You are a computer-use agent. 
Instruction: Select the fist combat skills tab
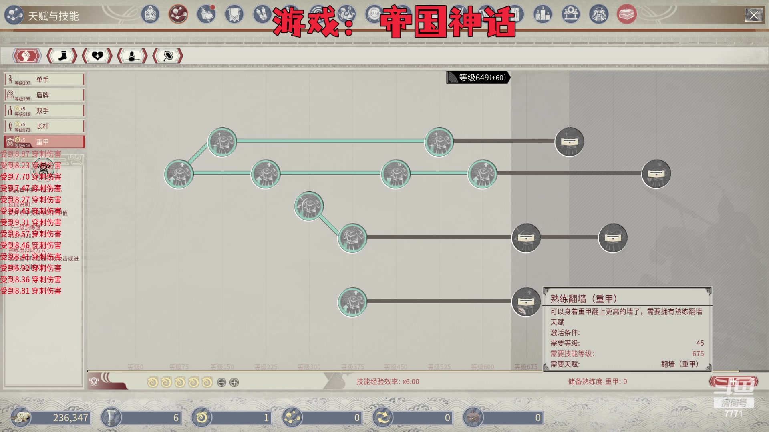click(27, 56)
